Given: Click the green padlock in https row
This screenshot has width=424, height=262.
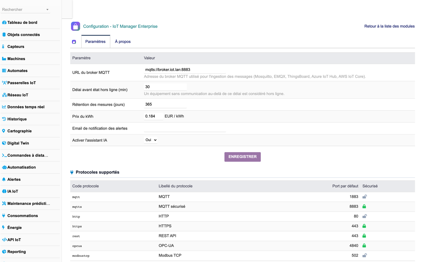Looking at the screenshot, I should (364, 226).
